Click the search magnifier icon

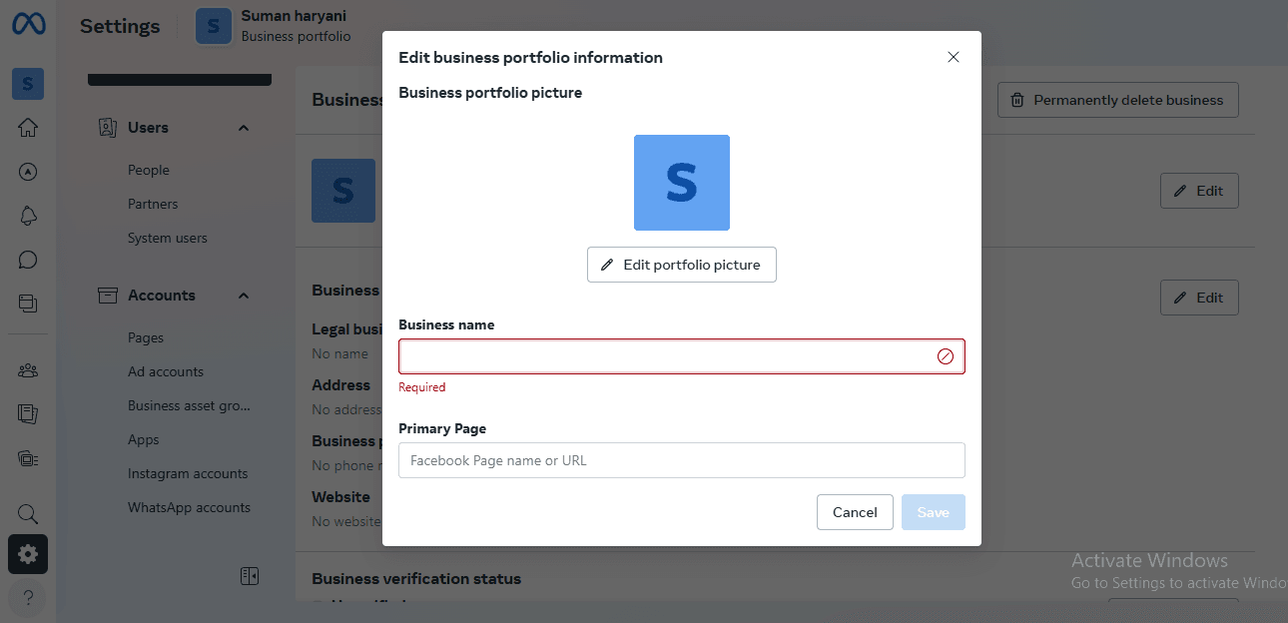28,514
